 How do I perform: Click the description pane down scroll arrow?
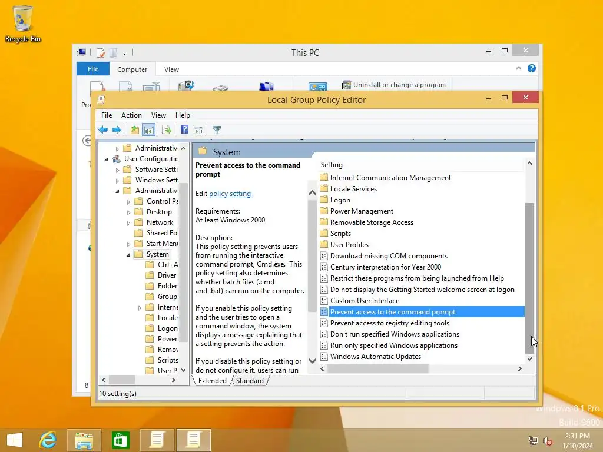312,361
